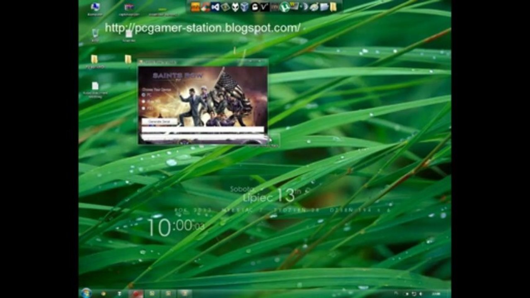
Task: Open the yellow folder icon in the dock
Action: click(x=333, y=7)
